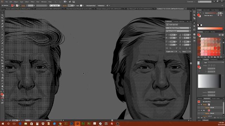Click the search field in the top bar
225x126 pixels.
(205, 2)
